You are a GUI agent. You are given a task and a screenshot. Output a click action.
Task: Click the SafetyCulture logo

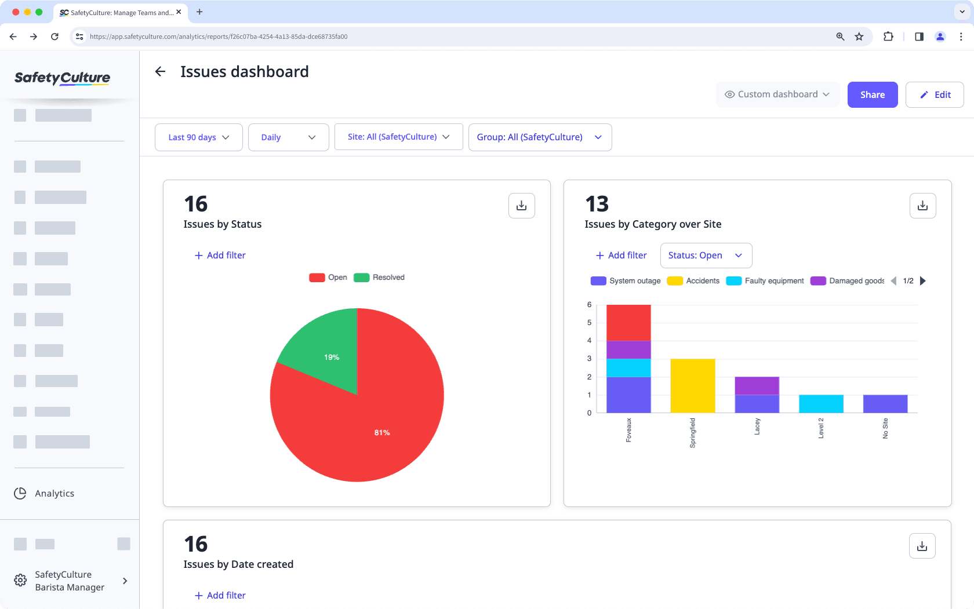point(62,78)
